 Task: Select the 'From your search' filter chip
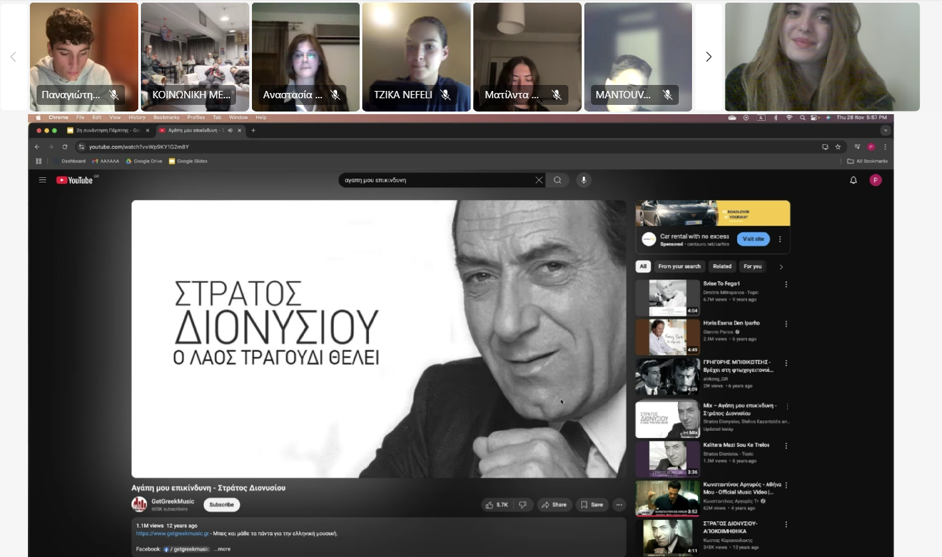click(x=679, y=266)
